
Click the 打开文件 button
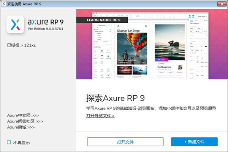click(x=125, y=142)
